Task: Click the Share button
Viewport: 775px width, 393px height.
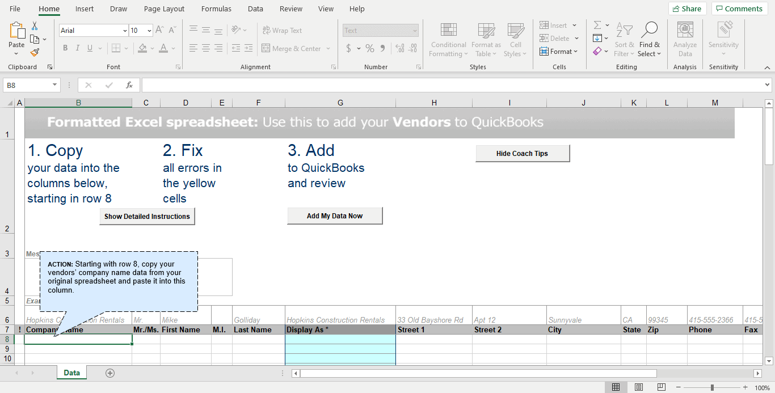Action: point(687,9)
